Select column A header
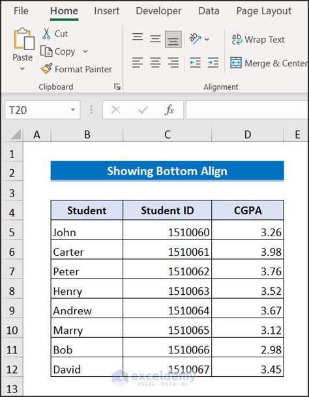Image resolution: width=309 pixels, height=397 pixels. [x=37, y=134]
